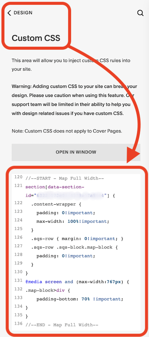Click the DESIGN back label
This screenshot has height=337, width=149.
pos(23,13)
